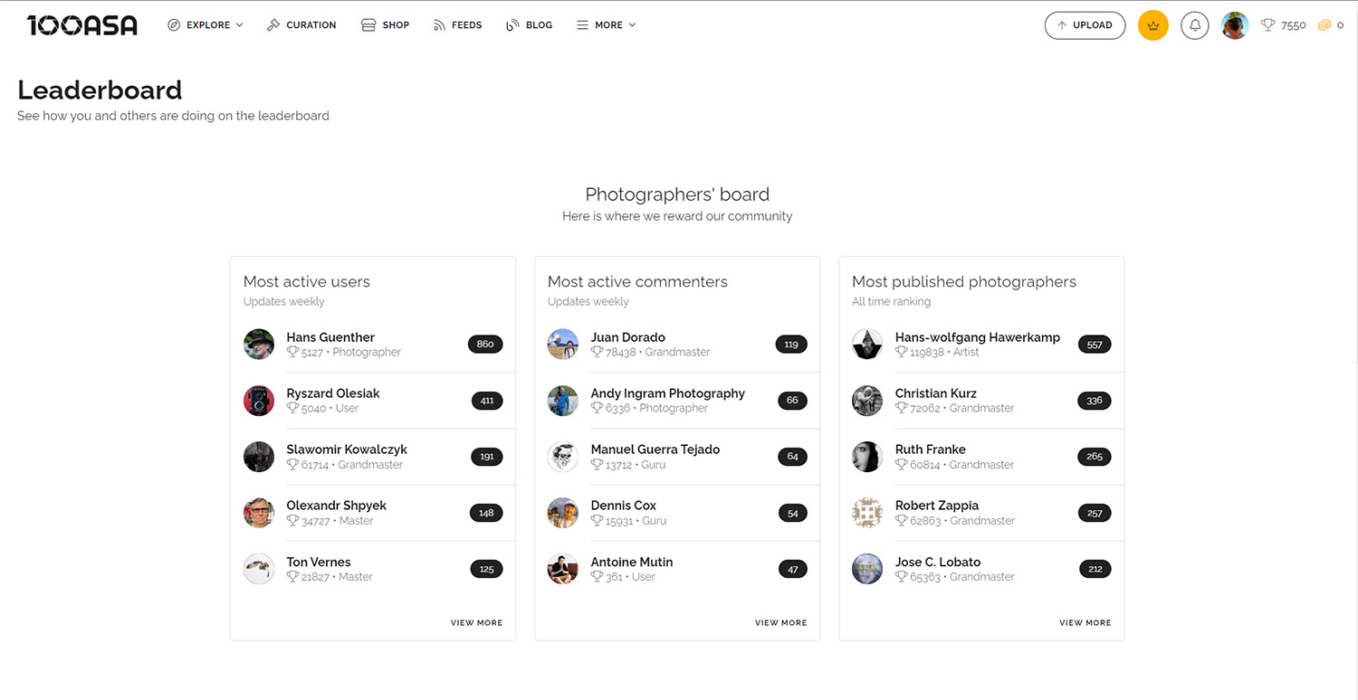Click the 100ASA logo

click(82, 25)
